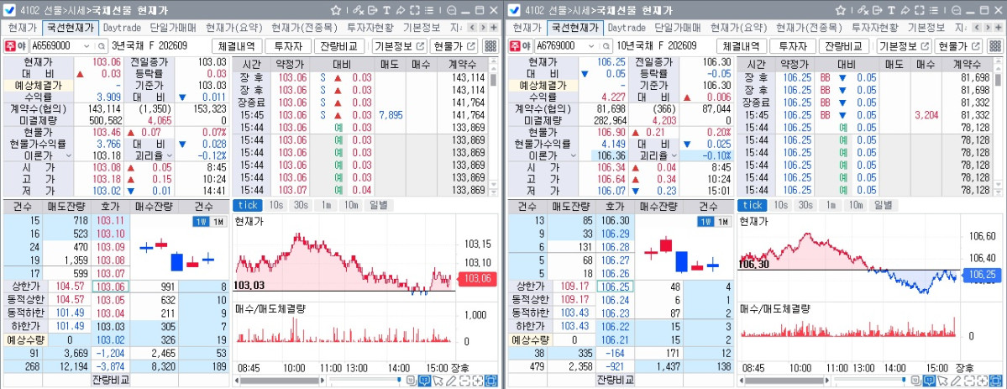
Task: Select 1M candle period in left window
Action: [x=218, y=222]
